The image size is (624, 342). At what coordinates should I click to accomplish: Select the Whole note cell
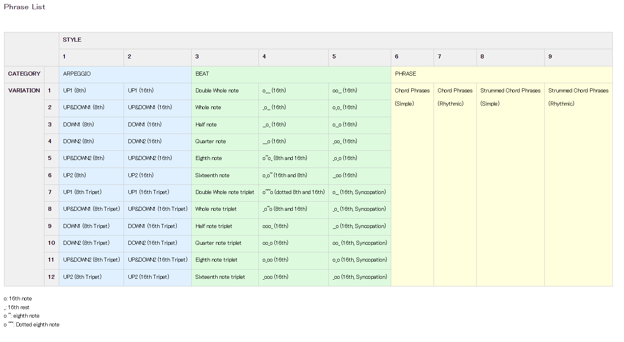click(225, 108)
